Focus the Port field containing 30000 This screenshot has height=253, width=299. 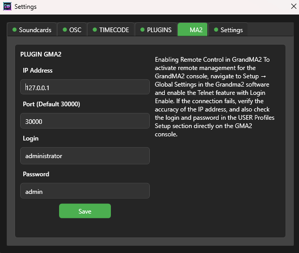pos(85,121)
